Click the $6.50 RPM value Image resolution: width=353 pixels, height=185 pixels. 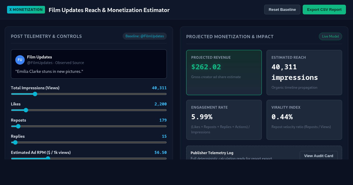click(161, 152)
